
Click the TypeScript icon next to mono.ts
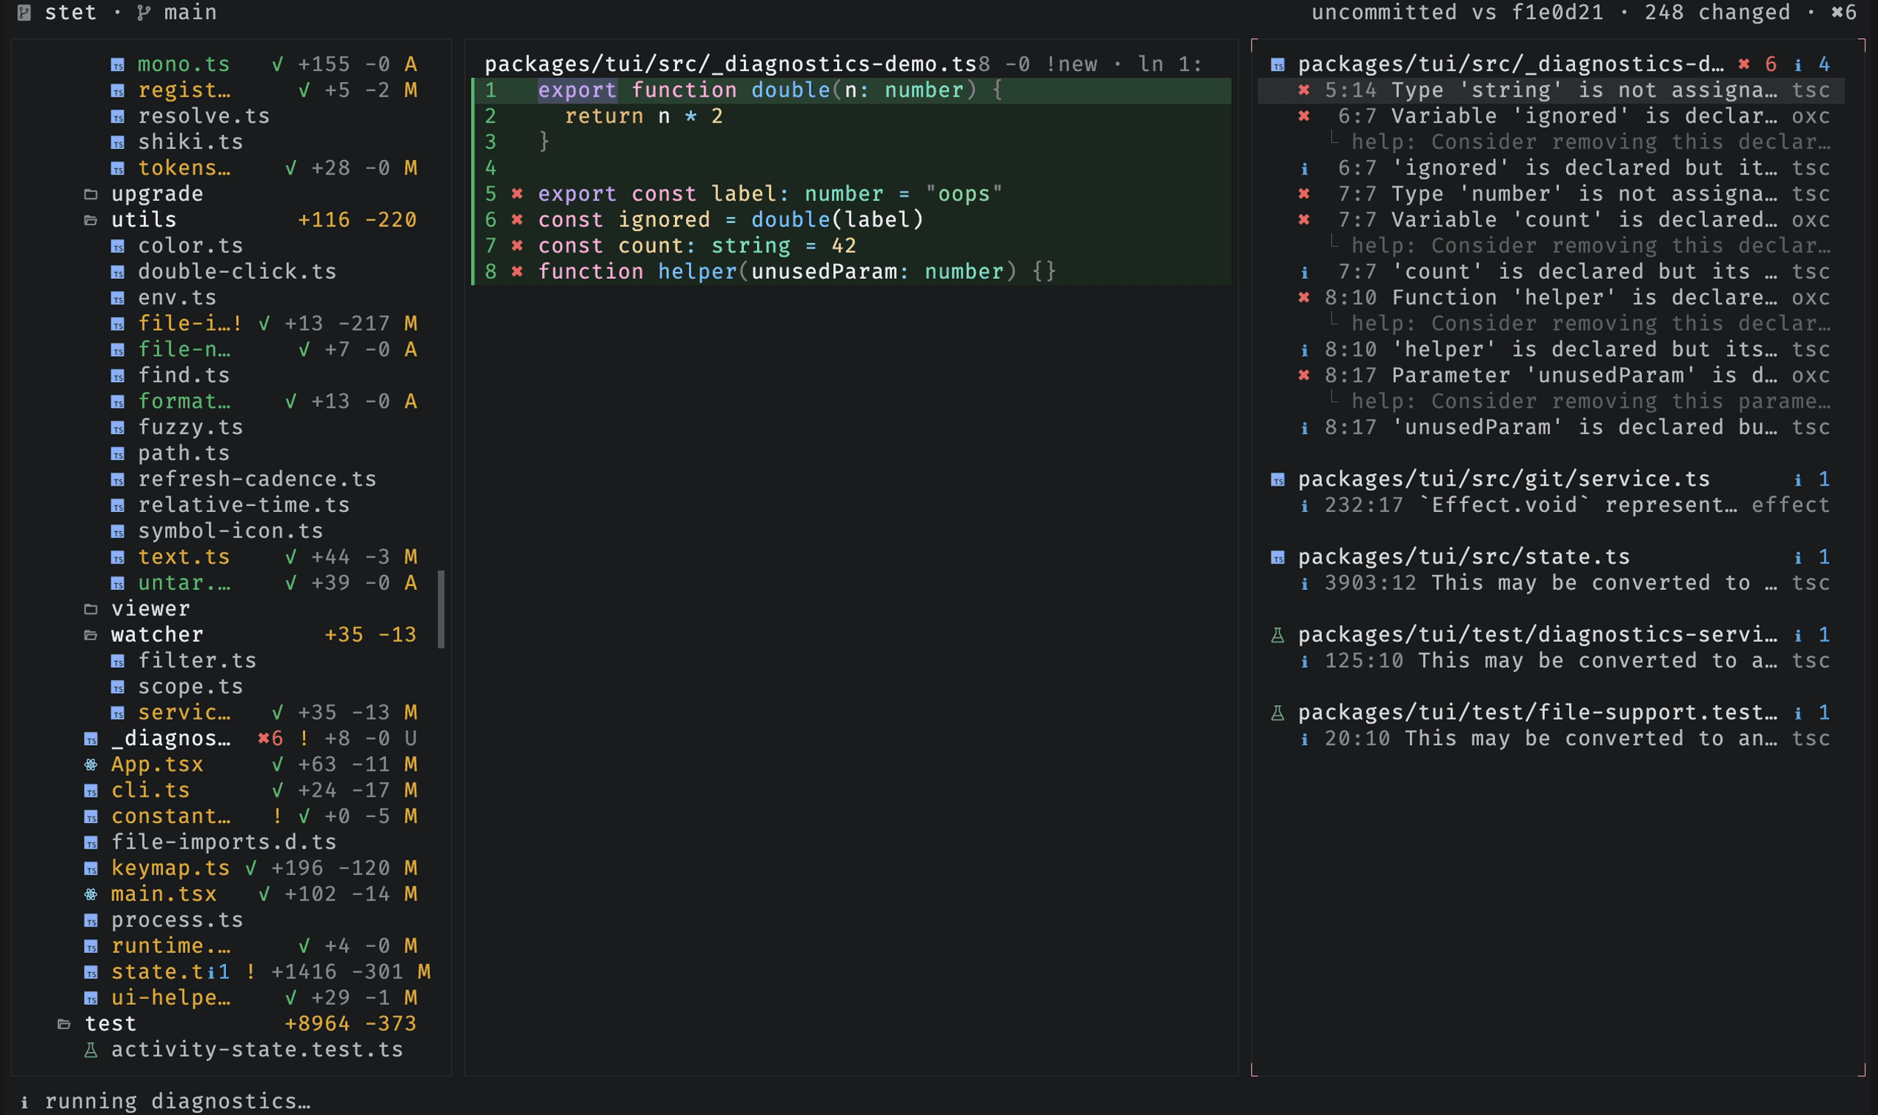(117, 65)
